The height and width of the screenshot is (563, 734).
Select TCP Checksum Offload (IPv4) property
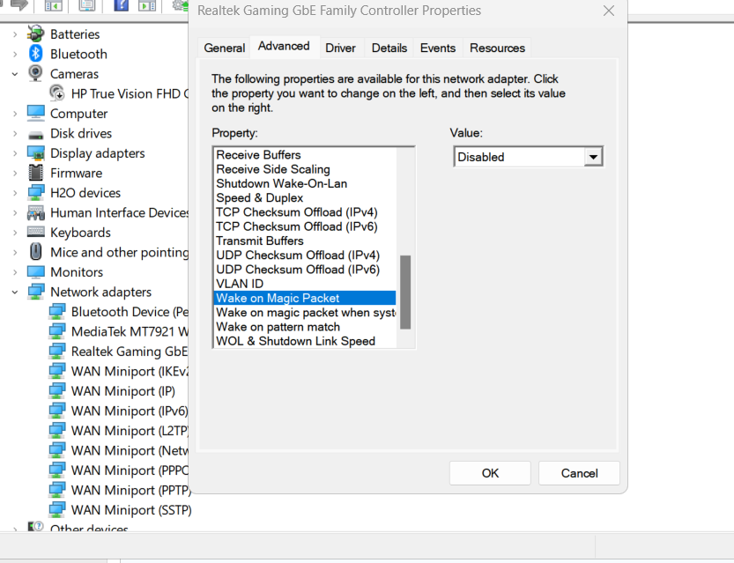pos(305,212)
